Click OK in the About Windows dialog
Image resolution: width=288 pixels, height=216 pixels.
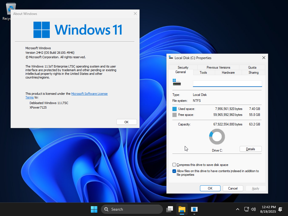click(x=127, y=122)
